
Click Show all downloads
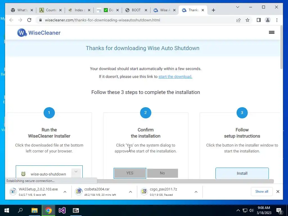click(262, 192)
